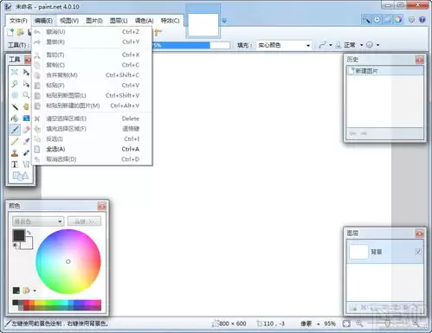The width and height of the screenshot is (432, 333).
Task: Toggle Background layer visibility checkbox
Action: tap(418, 252)
